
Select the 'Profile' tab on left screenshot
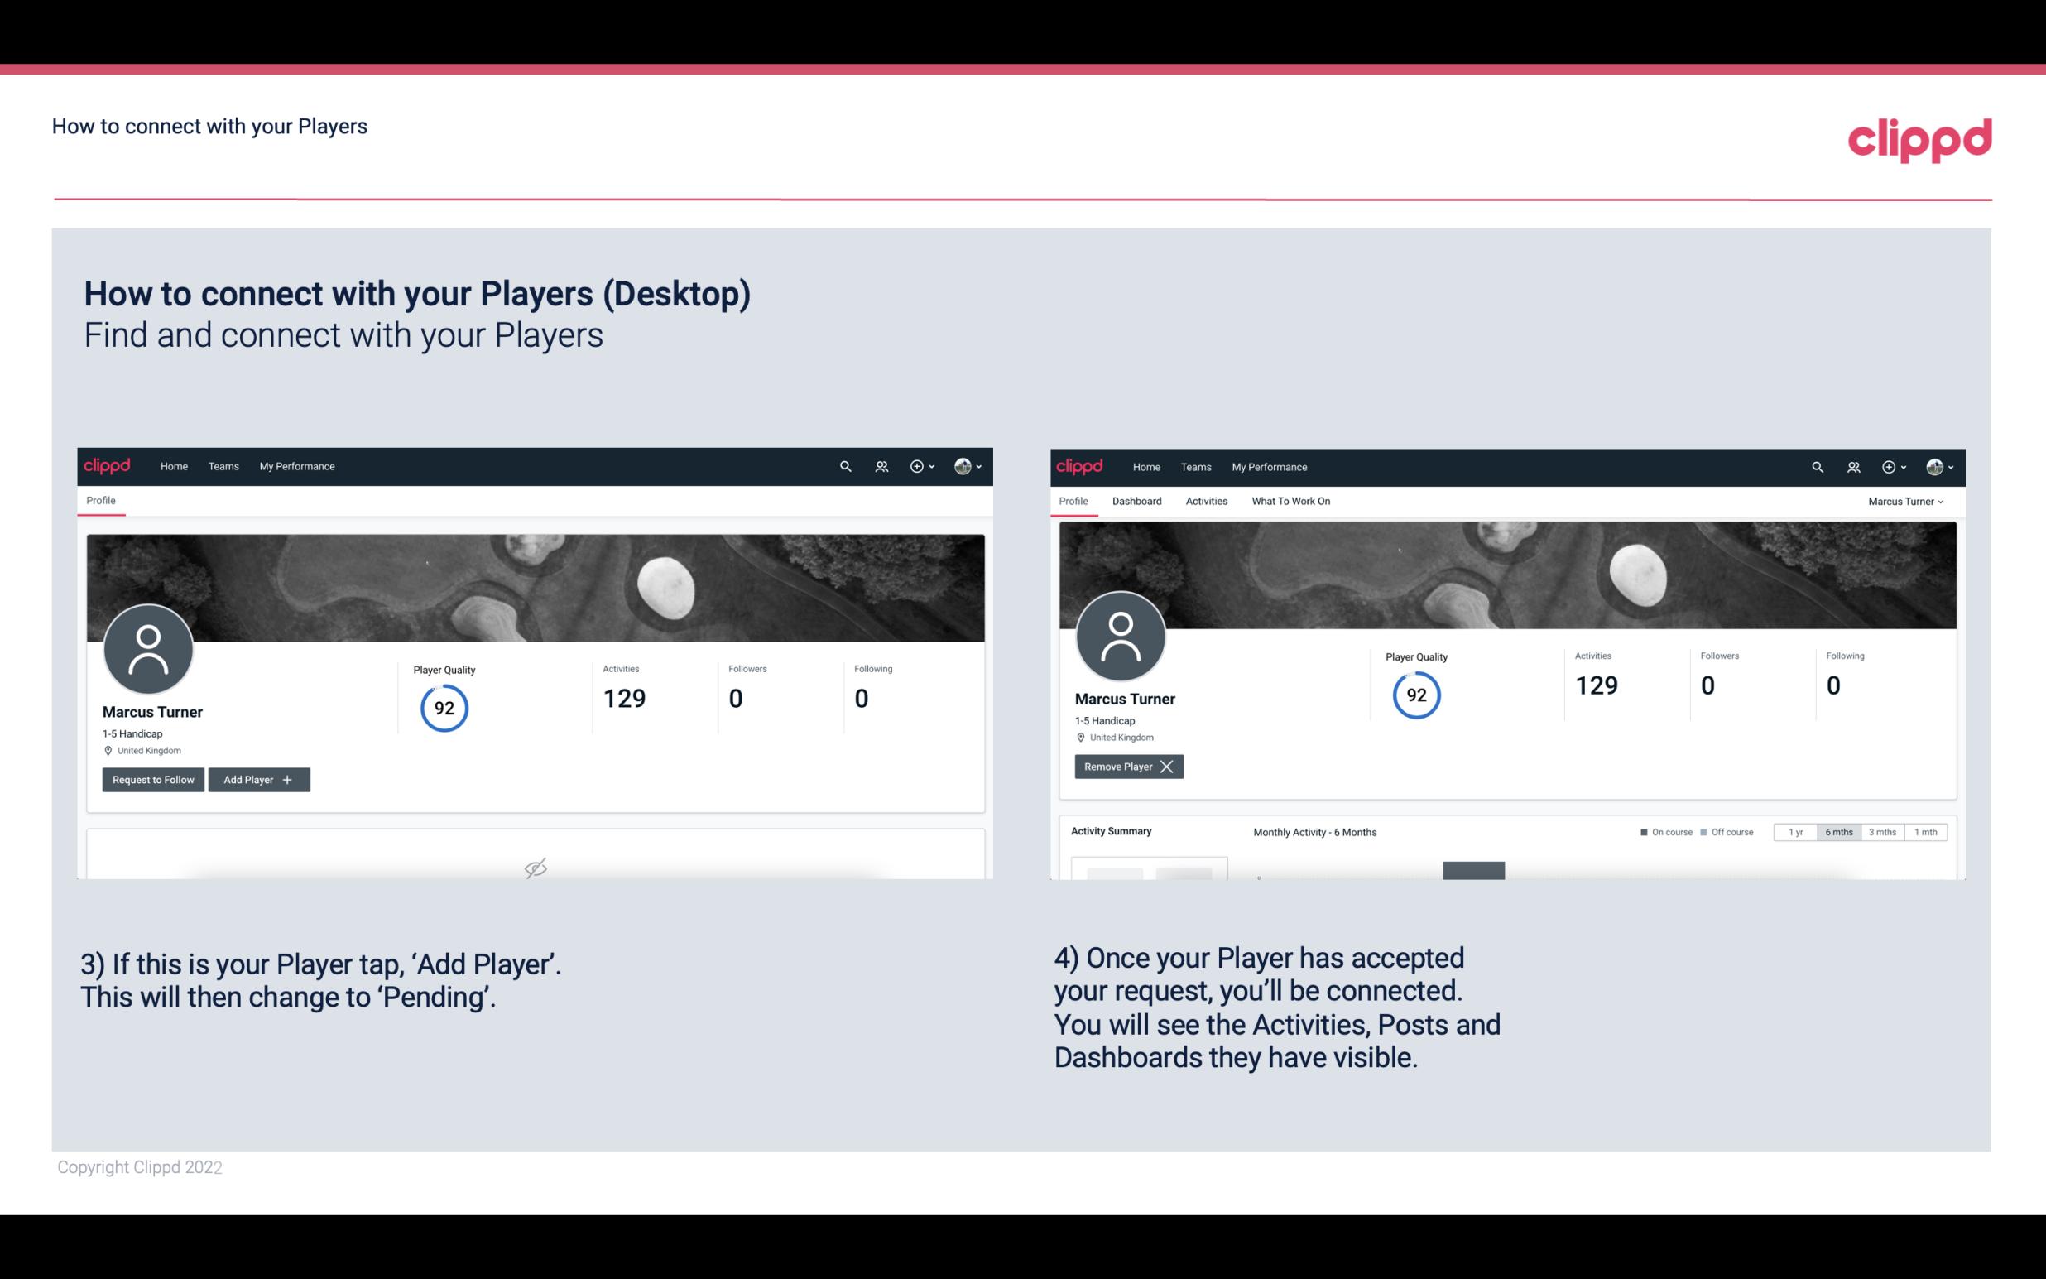pos(100,501)
